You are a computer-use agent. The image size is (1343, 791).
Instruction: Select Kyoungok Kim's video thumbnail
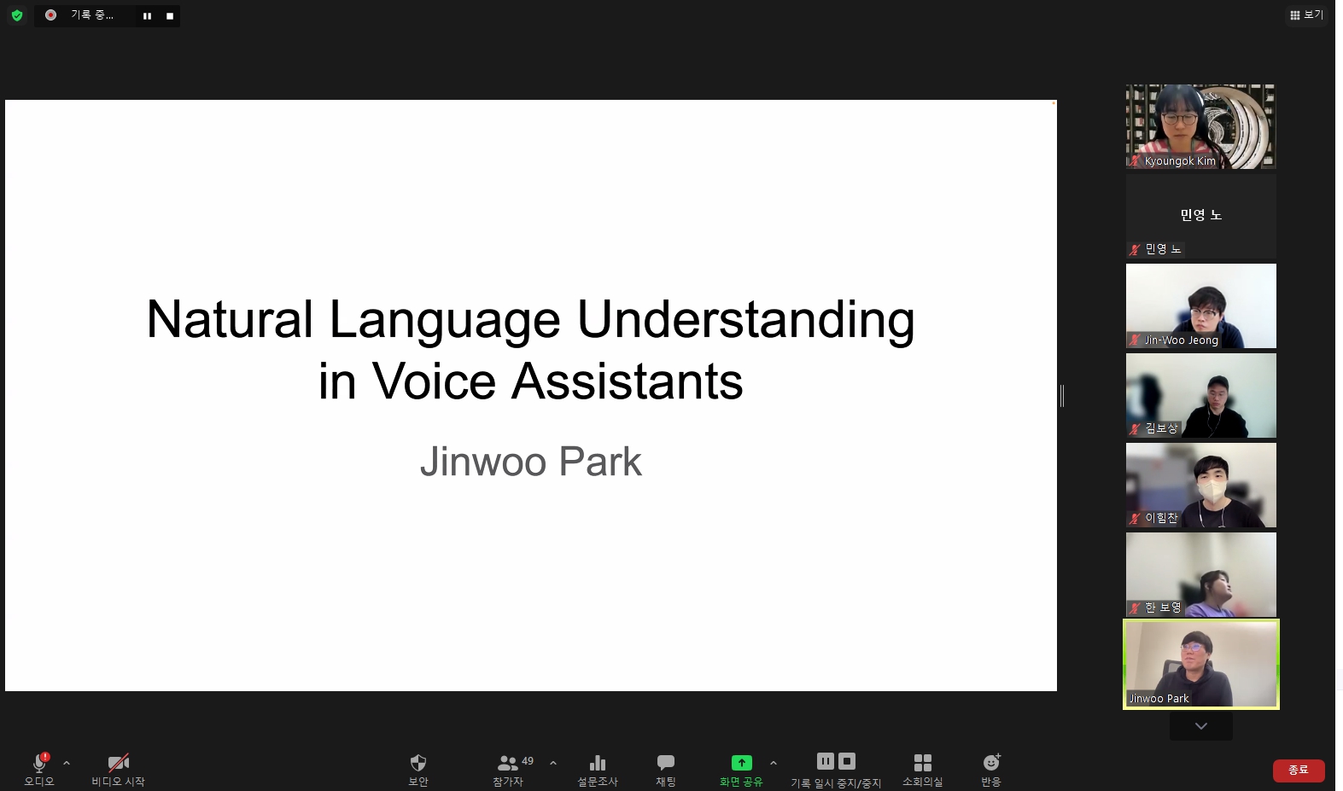point(1200,126)
